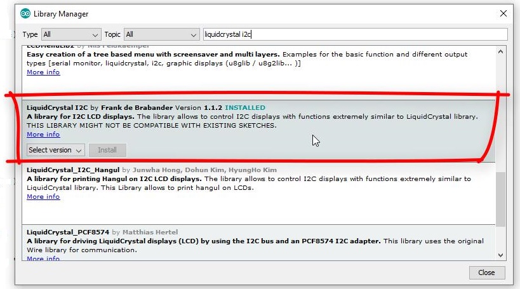
Task: Click the greyed-out Install button
Action: tap(107, 150)
